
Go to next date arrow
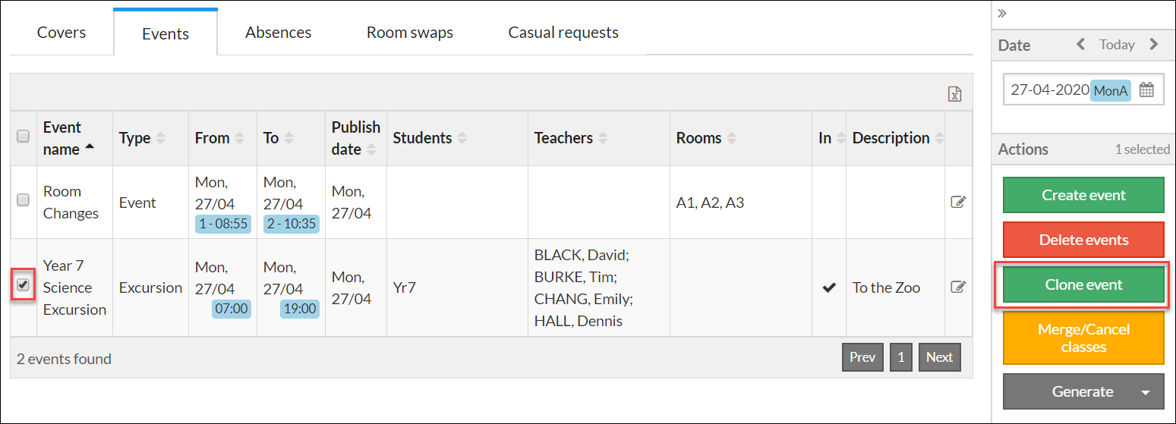click(x=1154, y=45)
